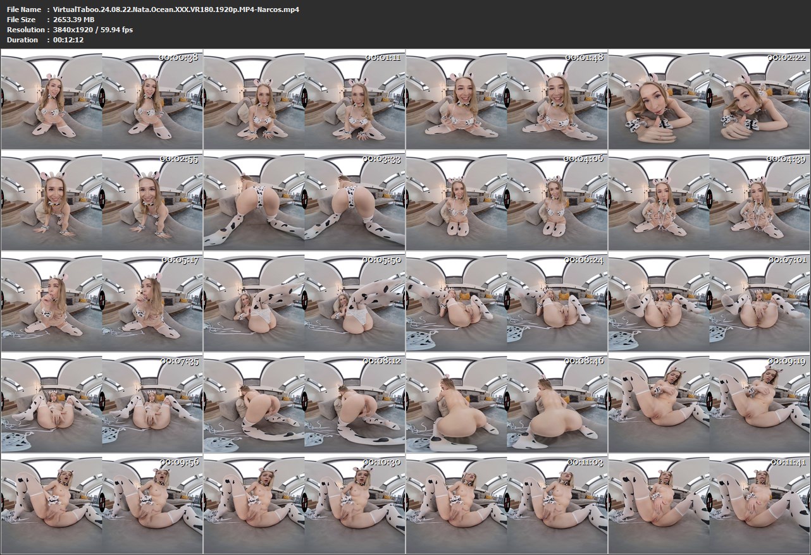Choose the frame stamped 00:02:22
Viewport: 811px width, 555px height.
point(709,99)
